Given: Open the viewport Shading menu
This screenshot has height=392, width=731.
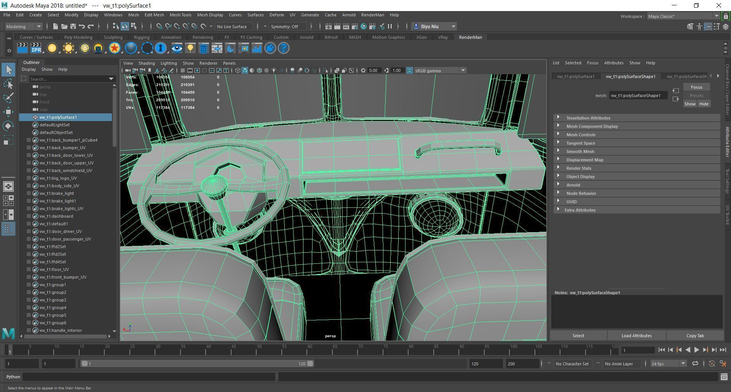Looking at the screenshot, I should pyautogui.click(x=147, y=63).
